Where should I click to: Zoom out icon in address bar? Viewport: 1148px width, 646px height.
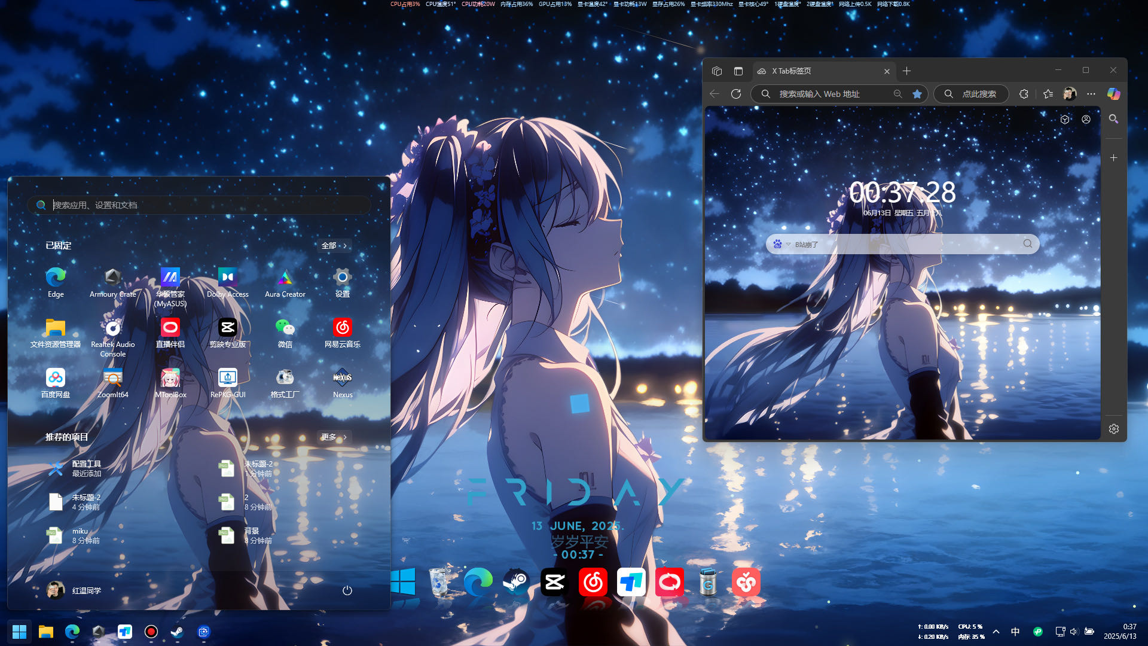click(x=898, y=94)
